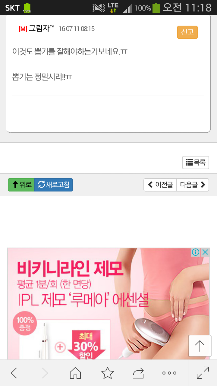Tap the green 위로 button

point(21,185)
